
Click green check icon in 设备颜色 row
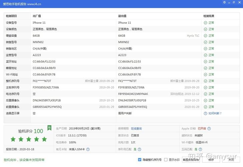point(206,29)
